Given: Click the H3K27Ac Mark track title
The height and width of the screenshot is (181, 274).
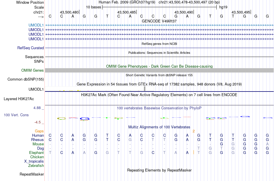Looking at the screenshot, I should pos(159,95).
